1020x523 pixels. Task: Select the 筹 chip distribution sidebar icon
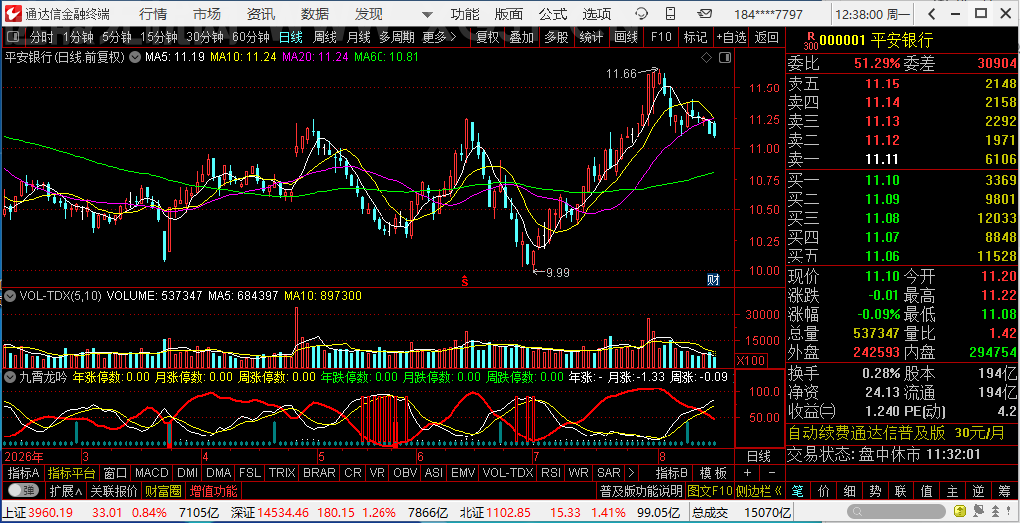coord(1004,490)
